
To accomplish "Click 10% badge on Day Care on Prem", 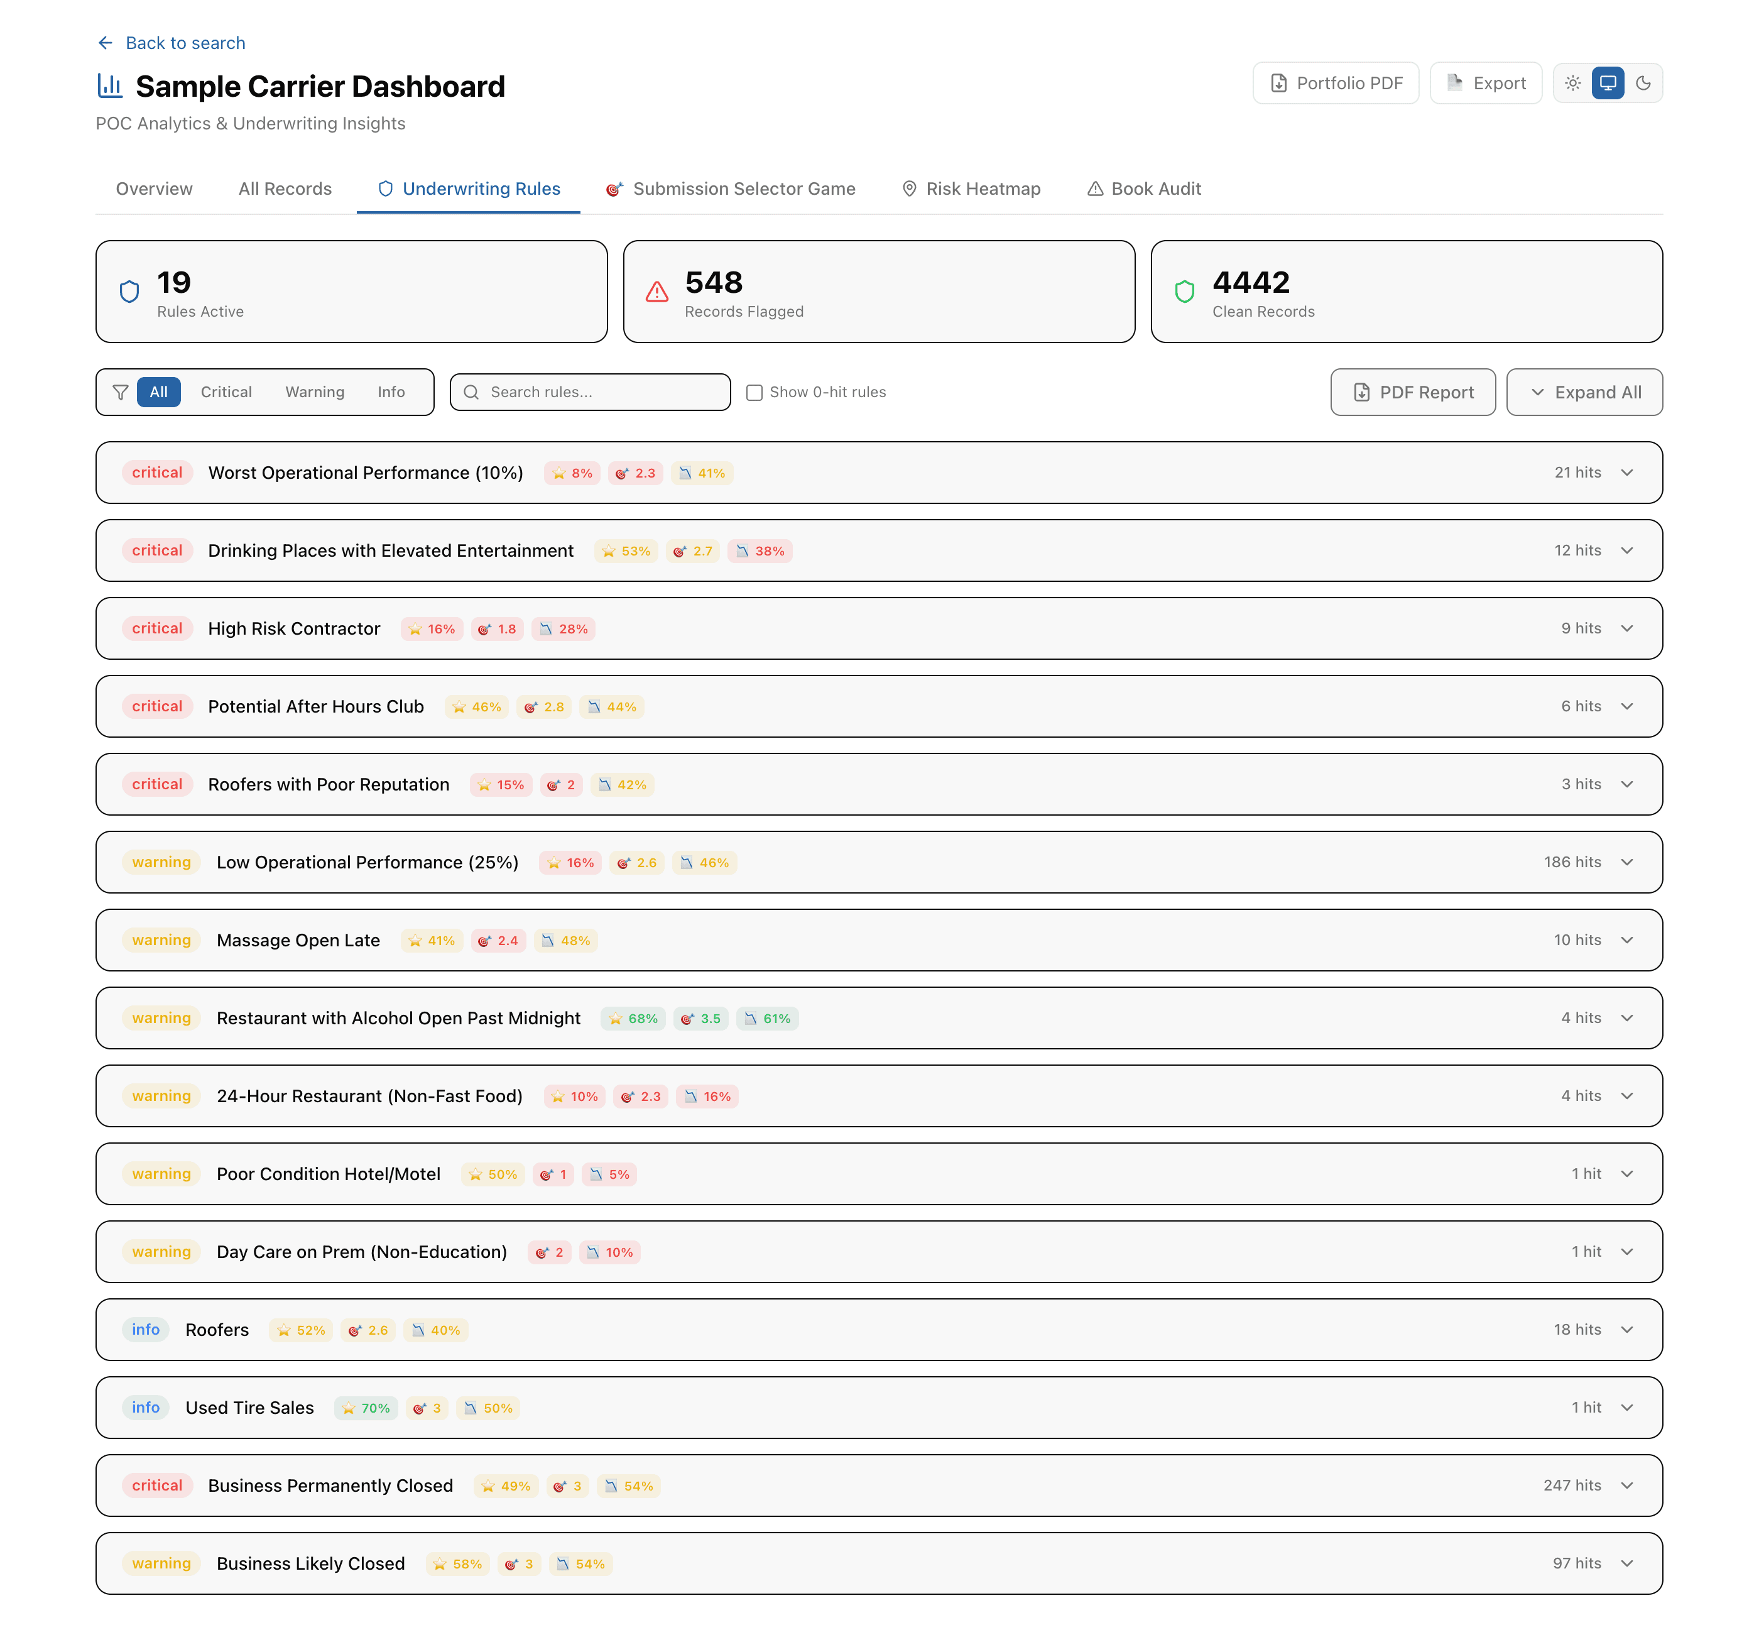I will (x=610, y=1252).
